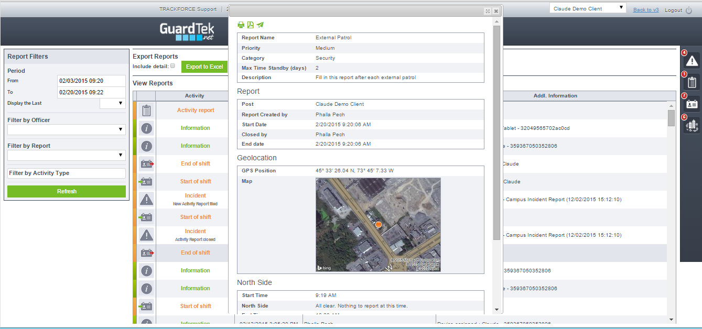
Task: Click the Bing map thumbnail
Action: click(378, 225)
